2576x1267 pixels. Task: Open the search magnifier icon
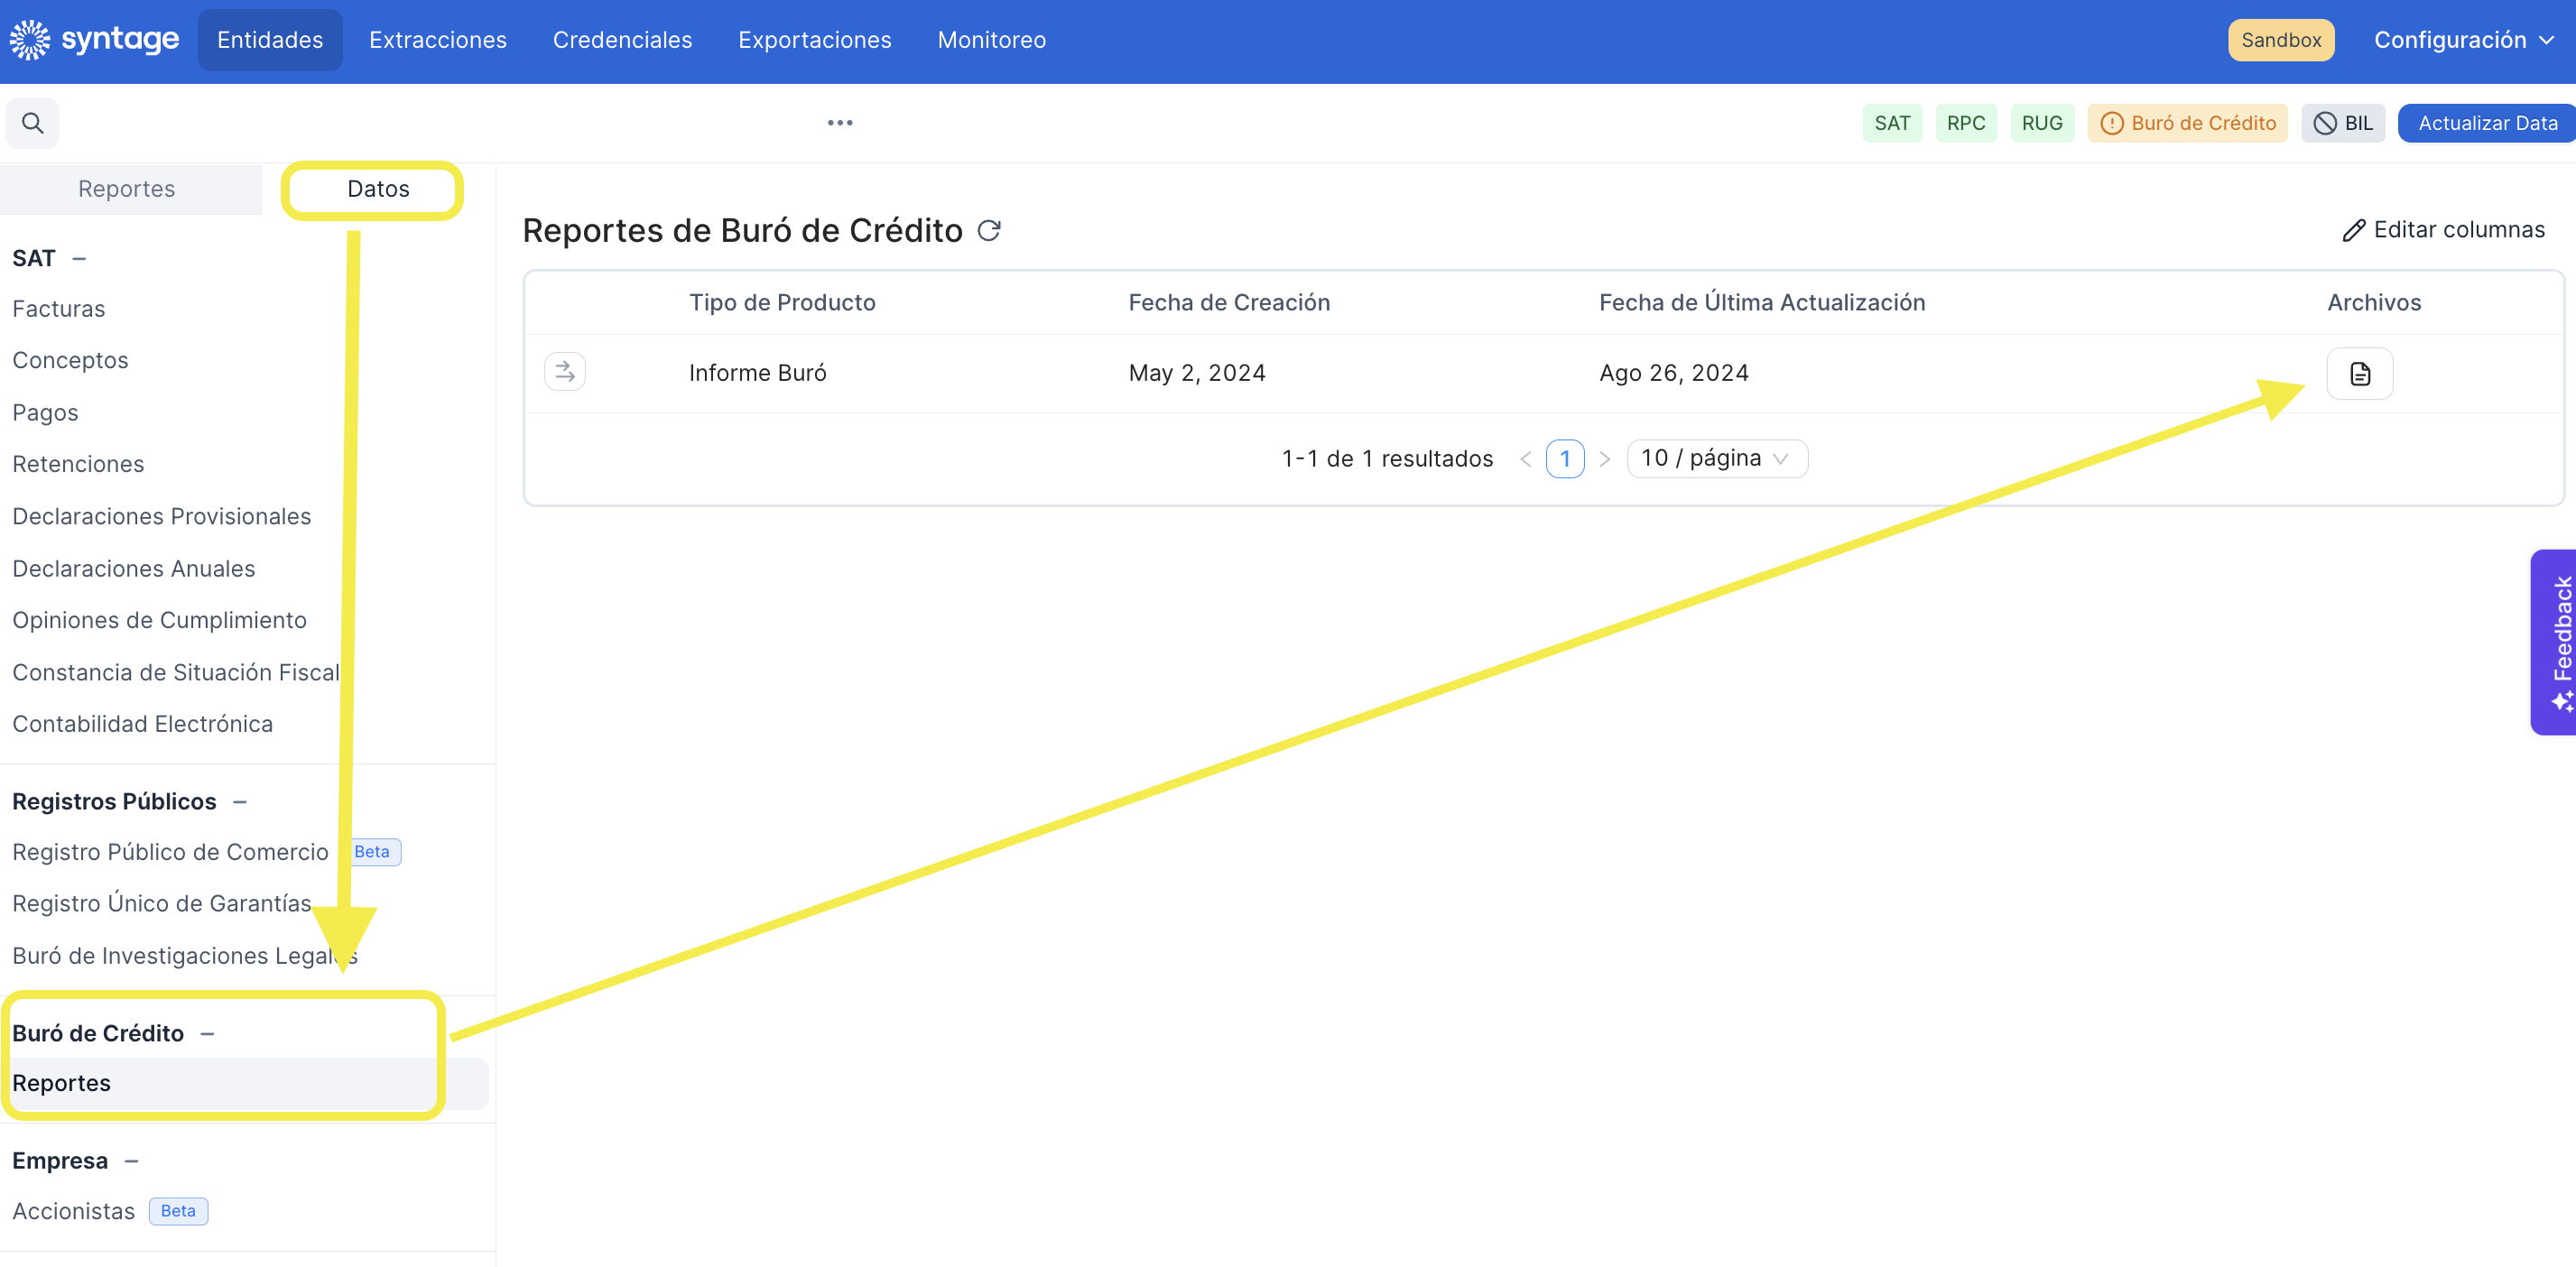[32, 123]
